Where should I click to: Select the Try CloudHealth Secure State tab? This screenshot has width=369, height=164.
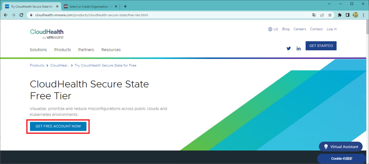pos(32,6)
